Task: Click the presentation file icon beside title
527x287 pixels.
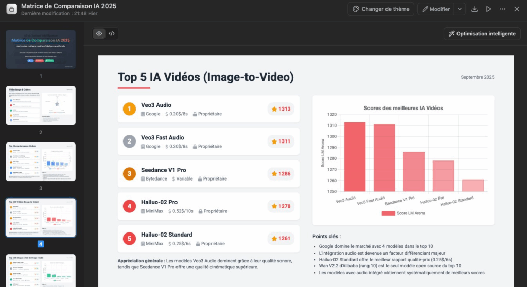Action: tap(10, 9)
